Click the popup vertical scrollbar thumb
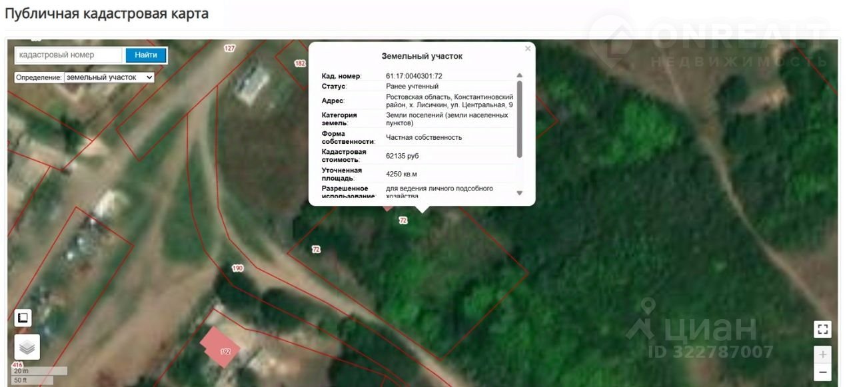 [520, 119]
